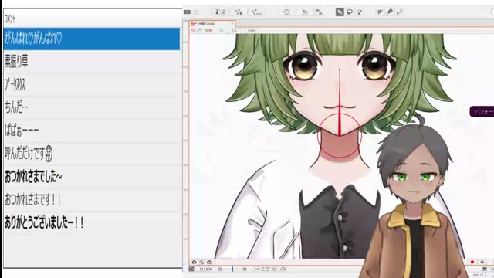Screen dimensions: 494x278
Task: Open the parts display dropdown beside Solo
Action: (x=234, y=30)
